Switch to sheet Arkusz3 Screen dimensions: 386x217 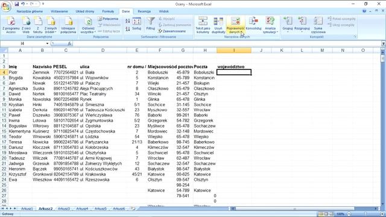point(64,209)
